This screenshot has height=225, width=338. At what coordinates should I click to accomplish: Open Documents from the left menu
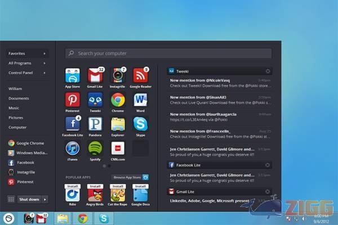click(19, 98)
